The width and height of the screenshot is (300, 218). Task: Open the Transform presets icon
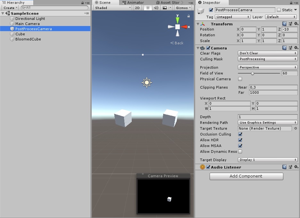click(x=291, y=24)
